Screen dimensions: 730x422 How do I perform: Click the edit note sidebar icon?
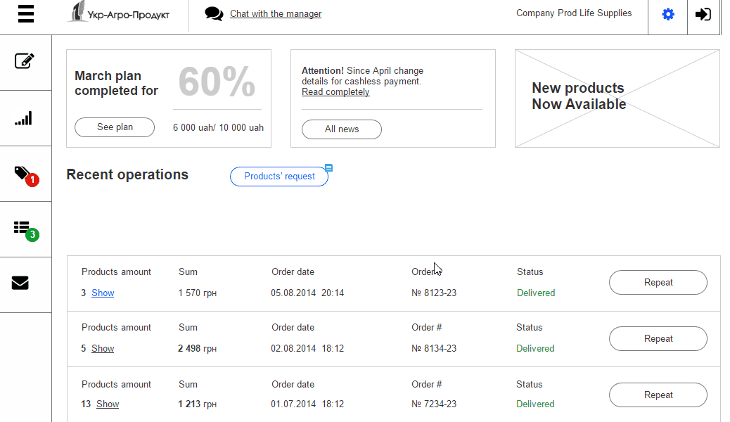(25, 61)
